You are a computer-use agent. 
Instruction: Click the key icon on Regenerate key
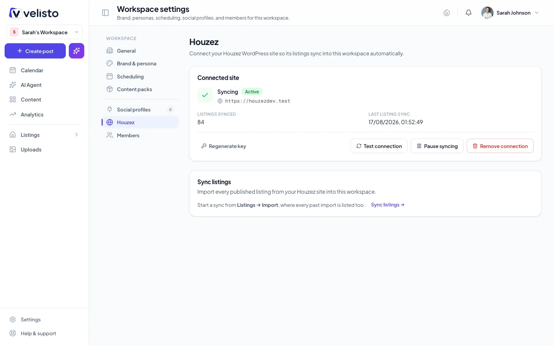tap(204, 146)
